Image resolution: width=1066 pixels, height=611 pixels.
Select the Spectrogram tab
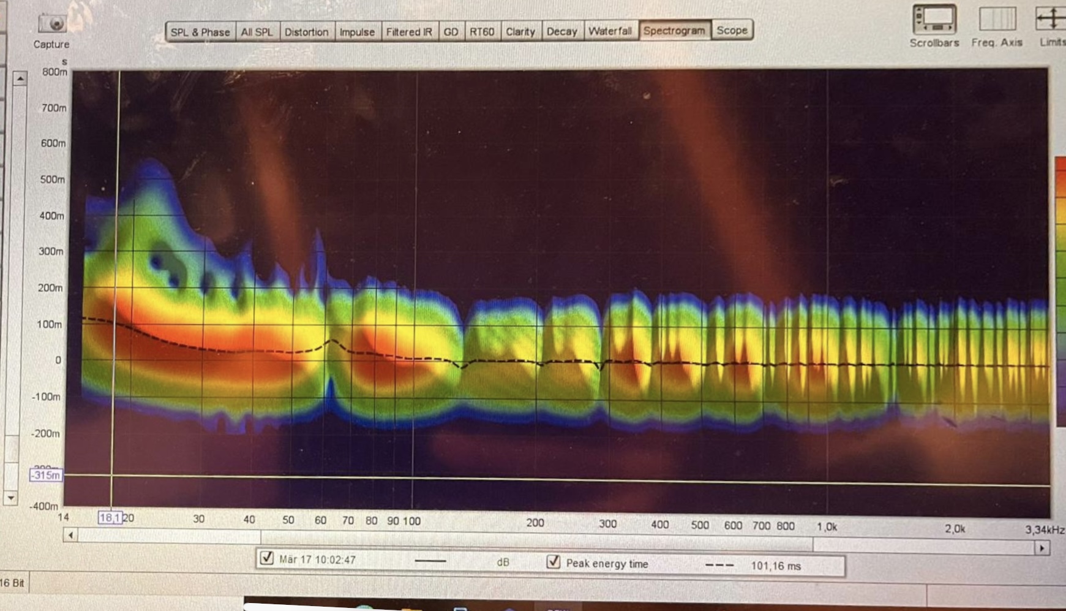point(674,30)
